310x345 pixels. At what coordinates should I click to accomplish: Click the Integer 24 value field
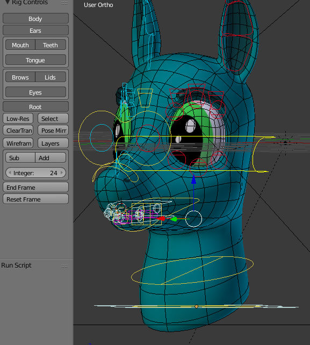[35, 172]
